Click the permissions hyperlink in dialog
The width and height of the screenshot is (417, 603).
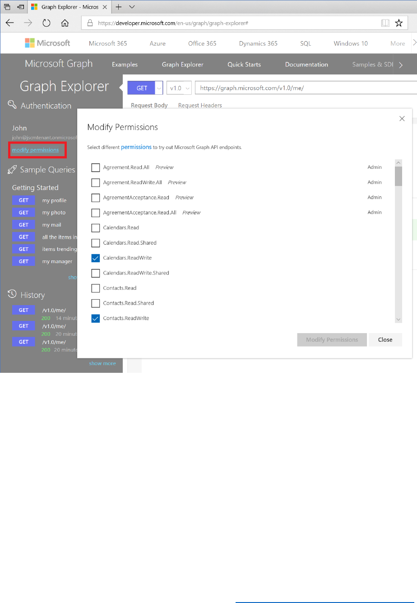(x=136, y=147)
